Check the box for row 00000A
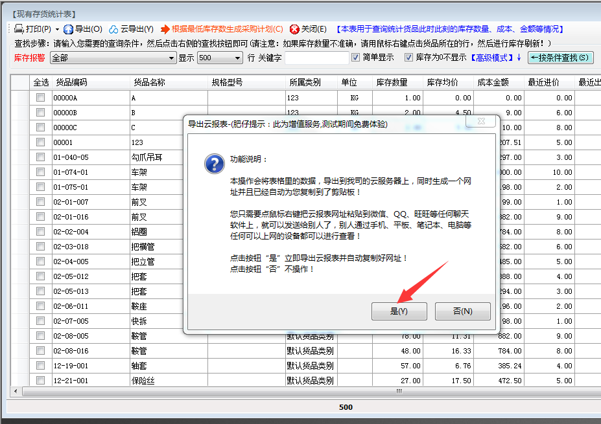Screen dimensions: 601x424 (x=40, y=98)
